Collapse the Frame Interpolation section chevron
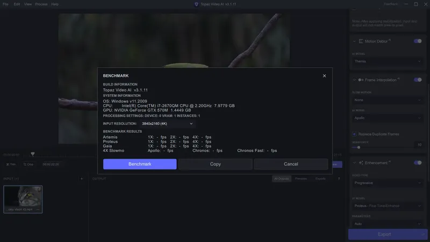430x242 pixels. click(354, 80)
